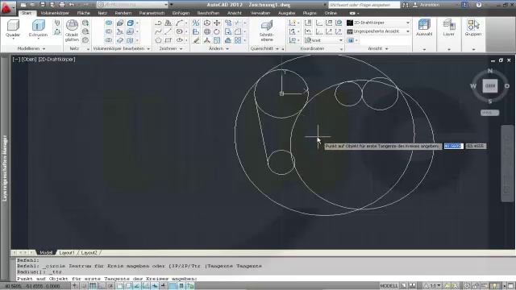Toggle Polar tracking in status bar
The width and height of the screenshot is (516, 290).
pos(110,286)
